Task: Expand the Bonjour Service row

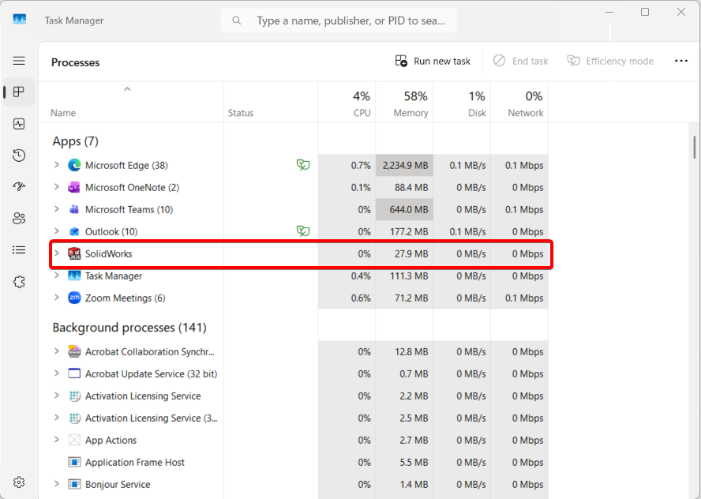Action: coord(56,484)
